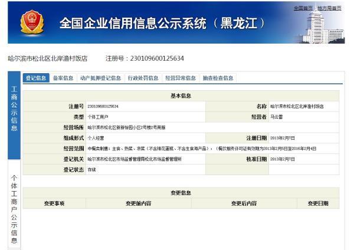The width and height of the screenshot is (354, 250).
Task: Click the 经营场所 address value
Action: point(126,127)
